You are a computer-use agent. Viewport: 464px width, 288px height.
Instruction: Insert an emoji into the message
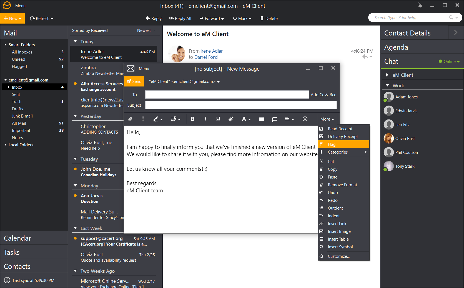click(x=305, y=119)
